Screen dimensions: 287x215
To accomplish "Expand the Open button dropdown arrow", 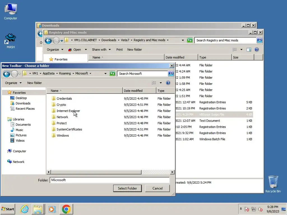I will [86, 50].
